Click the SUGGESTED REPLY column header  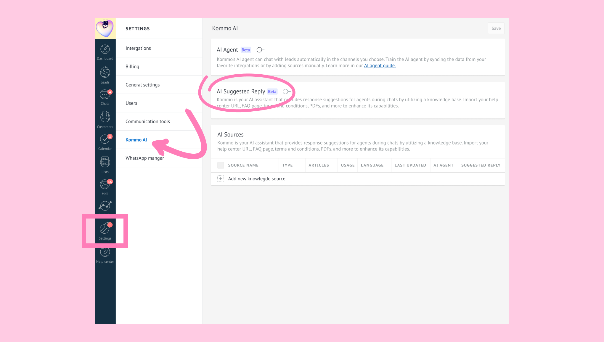[481, 165]
